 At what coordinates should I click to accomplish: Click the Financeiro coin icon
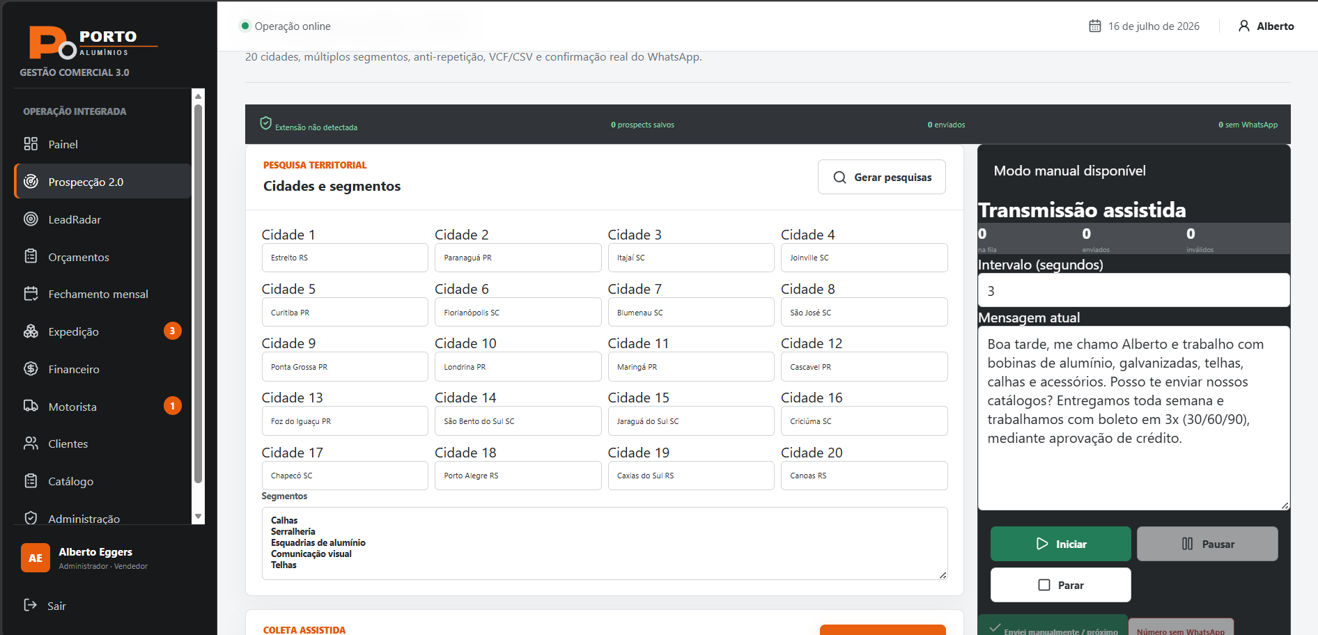[x=31, y=369]
